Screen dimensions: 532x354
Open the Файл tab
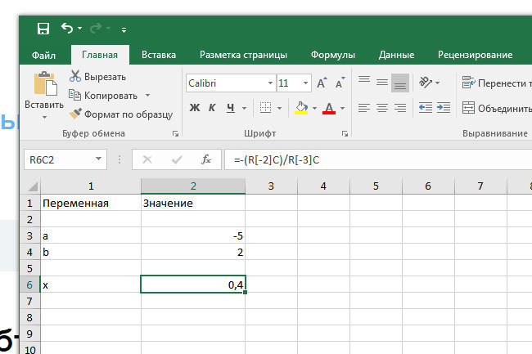(x=43, y=55)
